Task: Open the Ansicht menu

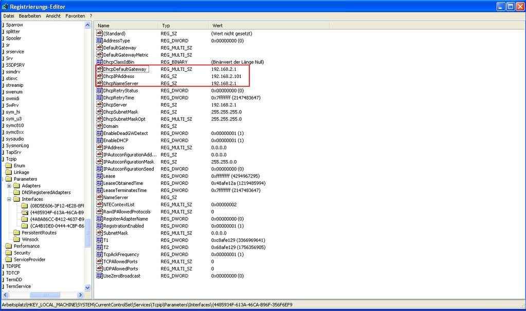Action: click(53, 16)
